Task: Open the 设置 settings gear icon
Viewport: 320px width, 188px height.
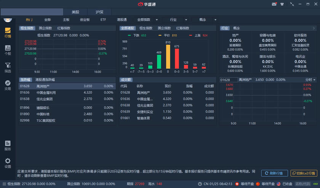Action: [x=8, y=163]
